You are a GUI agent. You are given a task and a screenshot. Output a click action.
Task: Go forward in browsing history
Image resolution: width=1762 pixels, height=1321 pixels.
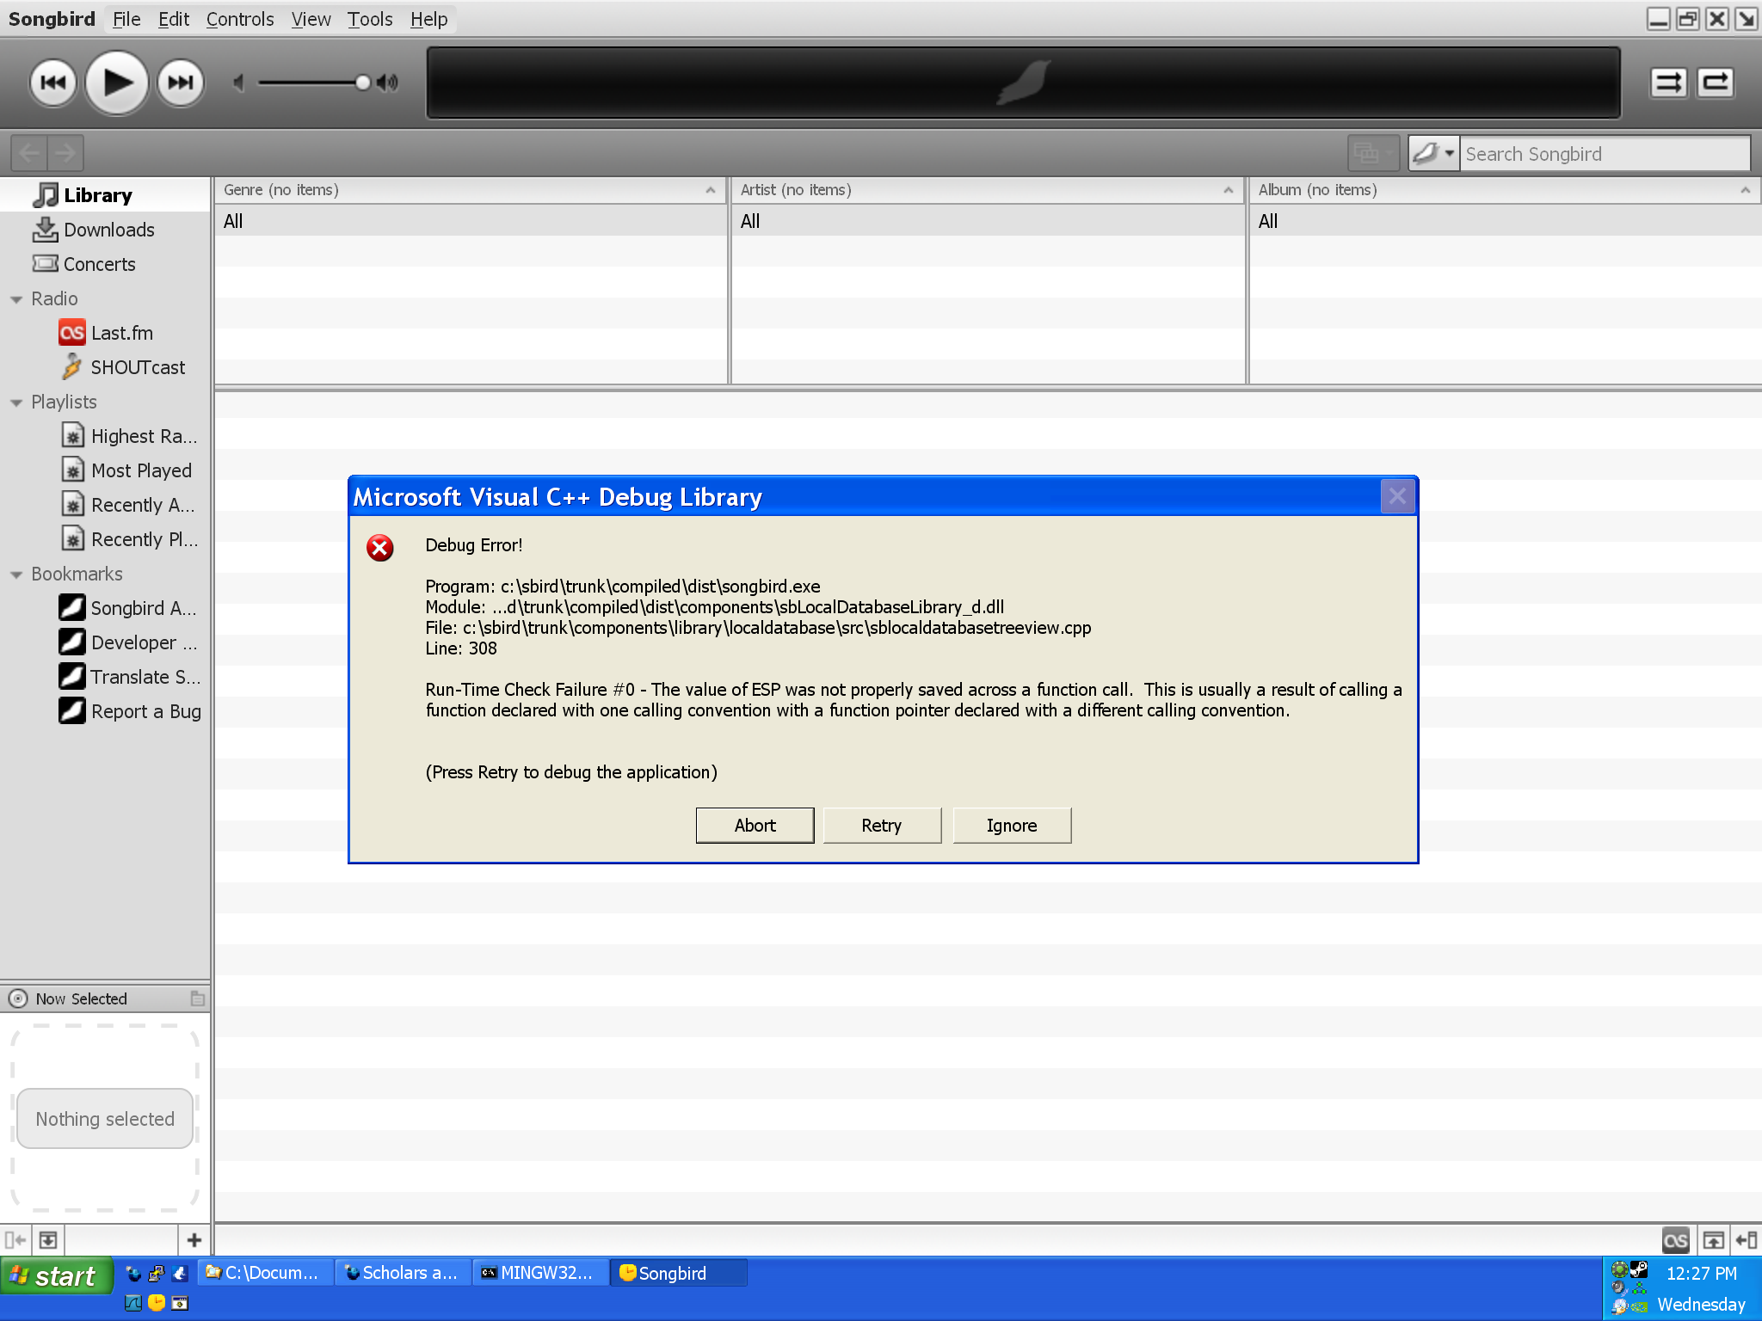point(65,153)
